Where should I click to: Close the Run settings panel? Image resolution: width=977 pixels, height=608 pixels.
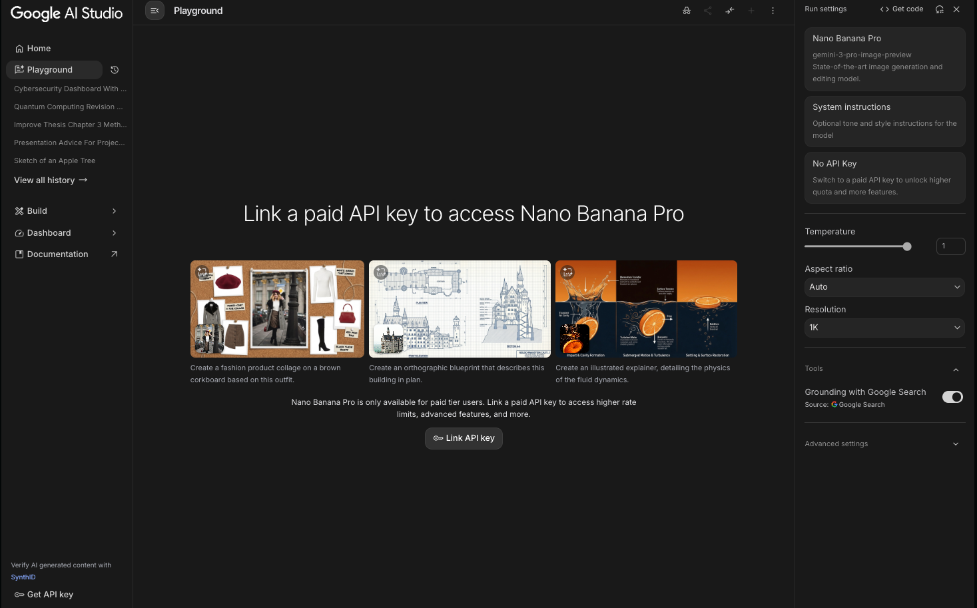tap(956, 9)
